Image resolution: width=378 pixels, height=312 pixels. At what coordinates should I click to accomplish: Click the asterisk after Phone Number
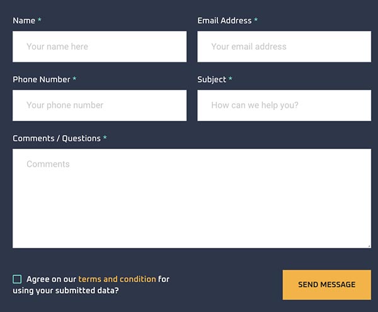click(x=74, y=80)
